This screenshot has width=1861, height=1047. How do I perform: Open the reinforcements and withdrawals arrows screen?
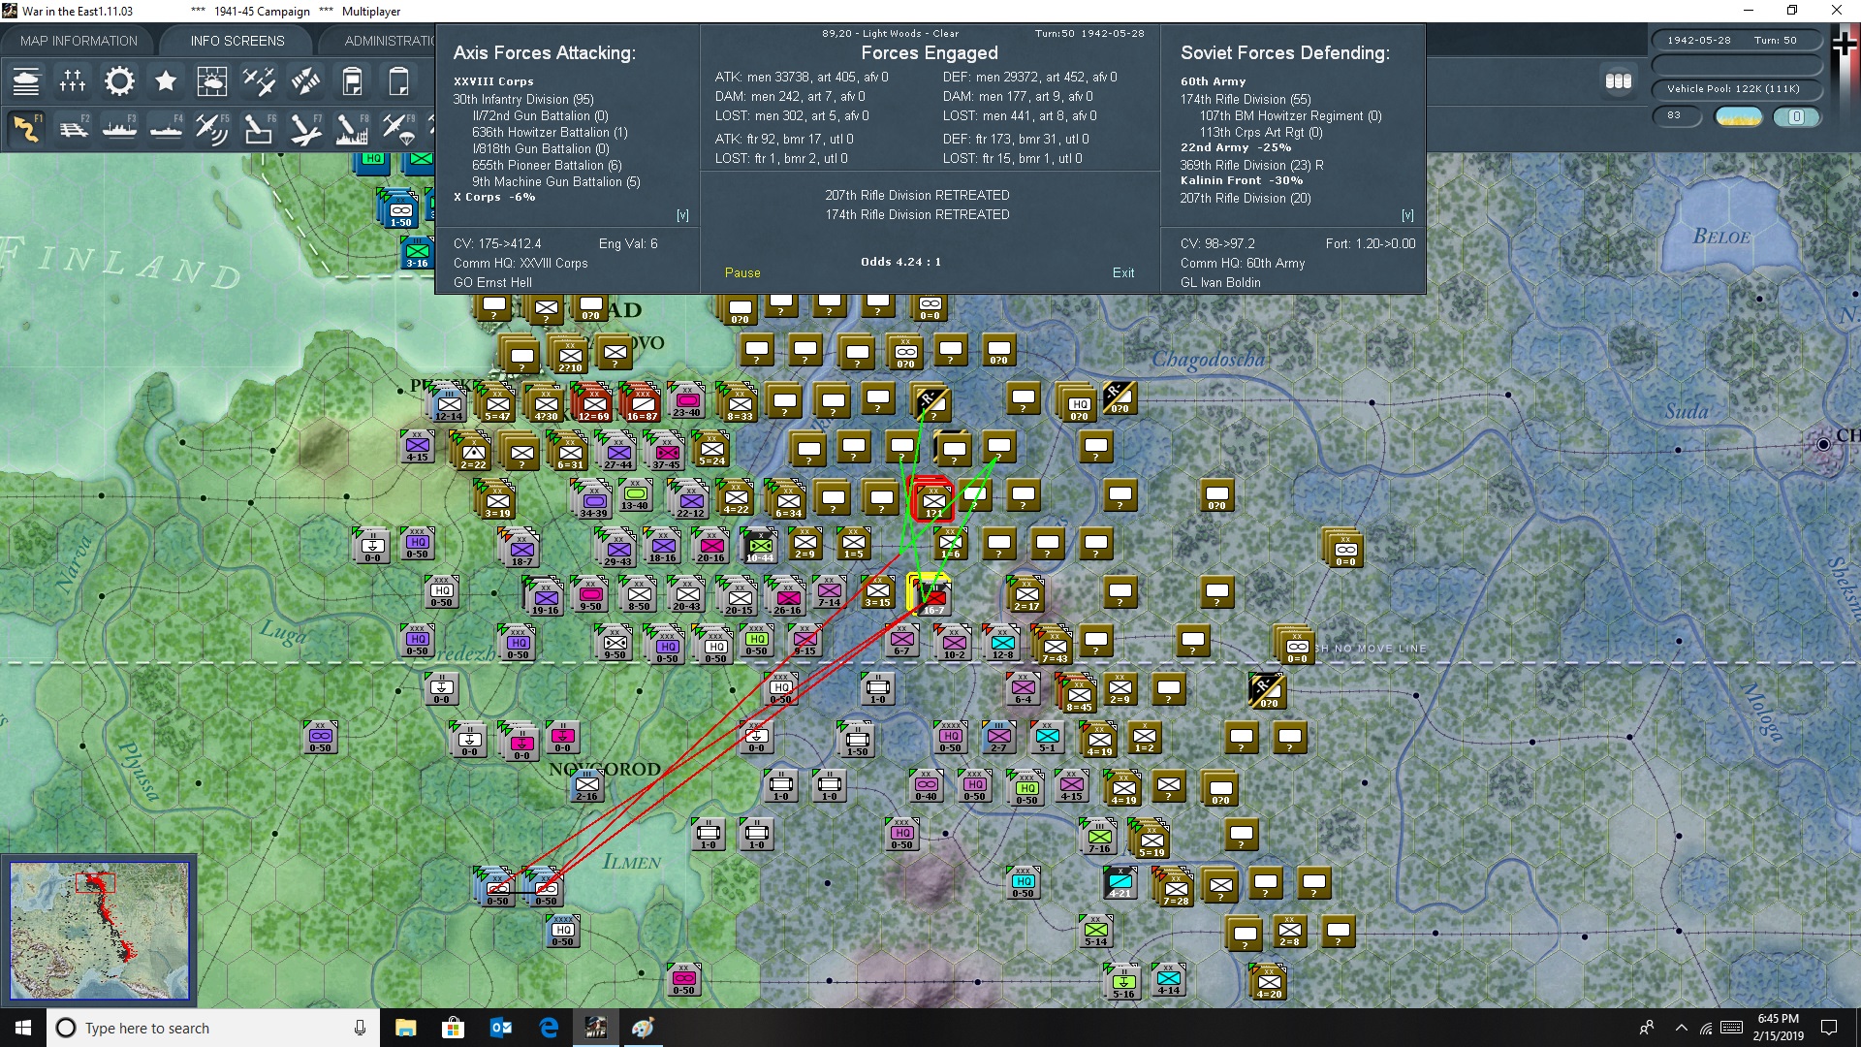[x=305, y=81]
